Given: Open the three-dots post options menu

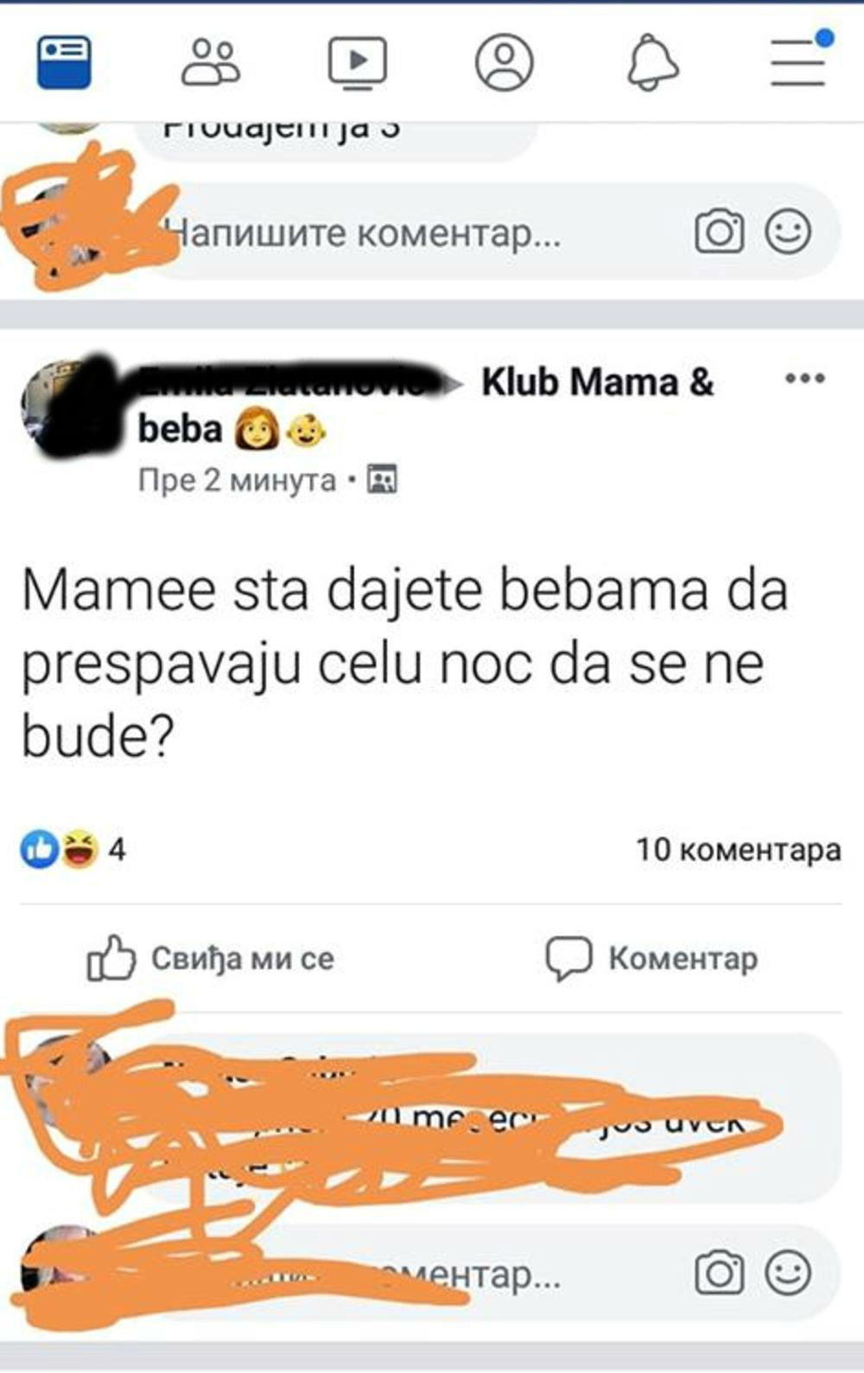Looking at the screenshot, I should click(x=804, y=379).
